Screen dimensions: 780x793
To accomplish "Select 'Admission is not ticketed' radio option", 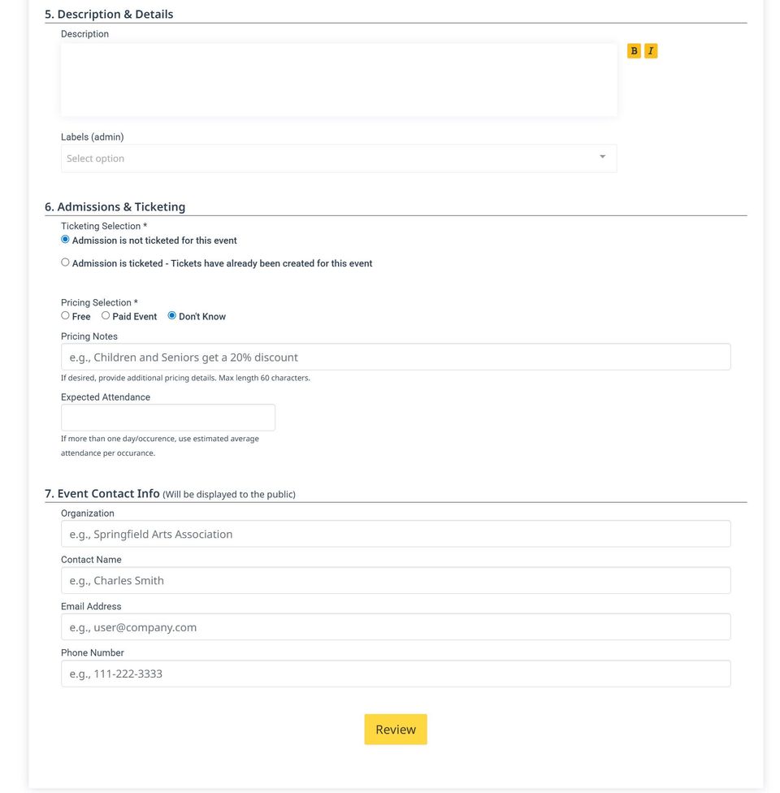I will [x=66, y=240].
